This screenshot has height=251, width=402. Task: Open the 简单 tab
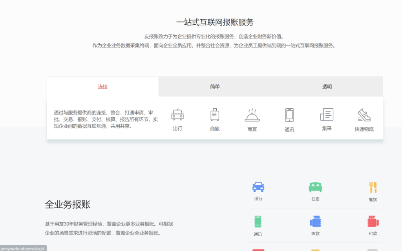point(215,87)
